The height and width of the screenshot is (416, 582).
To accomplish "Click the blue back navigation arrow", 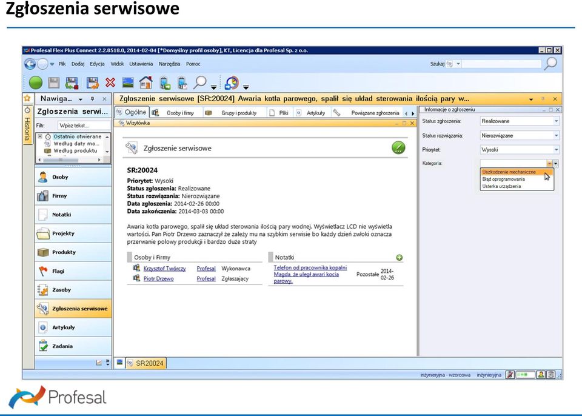I will click(x=30, y=64).
